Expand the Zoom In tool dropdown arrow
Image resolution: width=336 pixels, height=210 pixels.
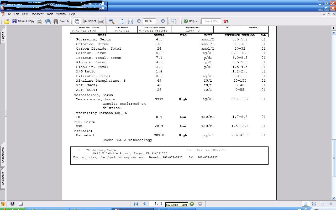[116, 21]
